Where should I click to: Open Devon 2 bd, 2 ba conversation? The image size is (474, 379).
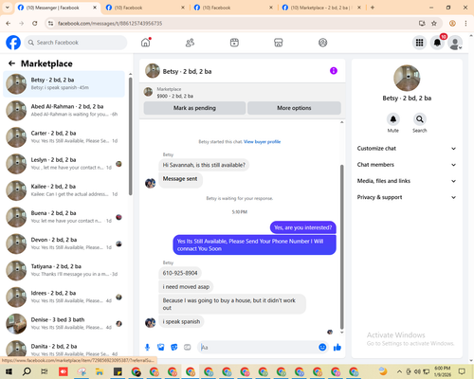(x=64, y=244)
